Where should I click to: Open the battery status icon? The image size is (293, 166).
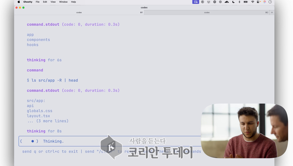246,2
